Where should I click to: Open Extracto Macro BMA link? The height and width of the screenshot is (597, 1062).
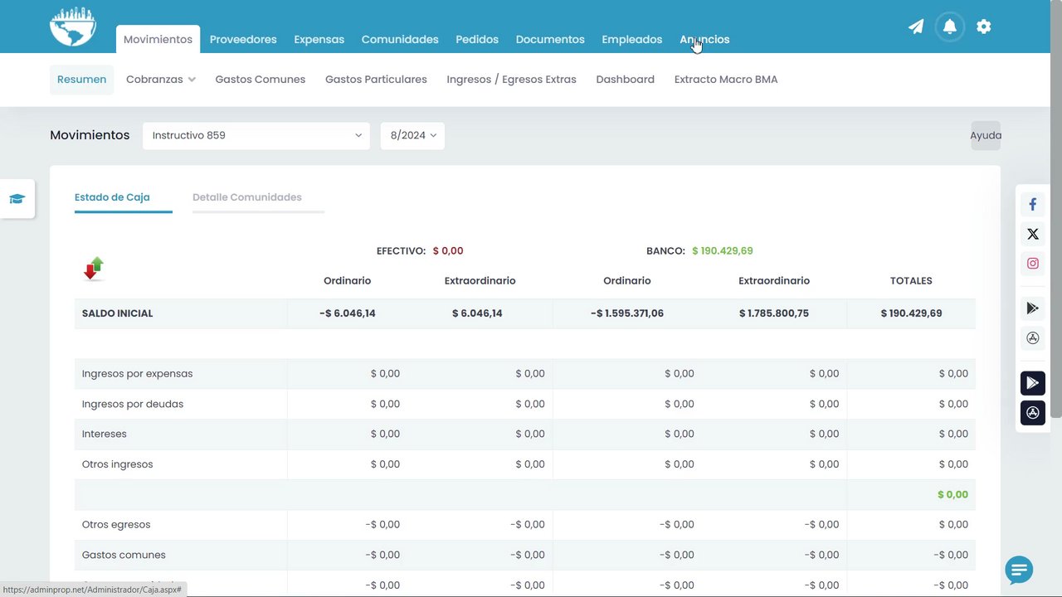[x=726, y=80]
